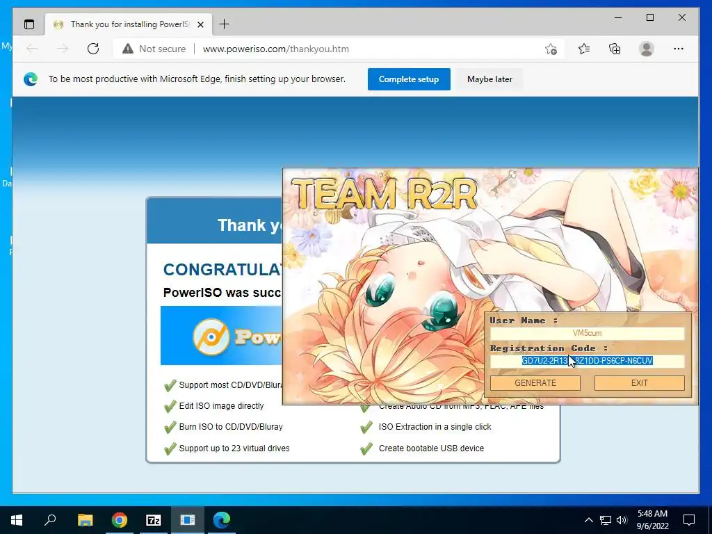Open File Explorer from taskbar

pyautogui.click(x=85, y=520)
